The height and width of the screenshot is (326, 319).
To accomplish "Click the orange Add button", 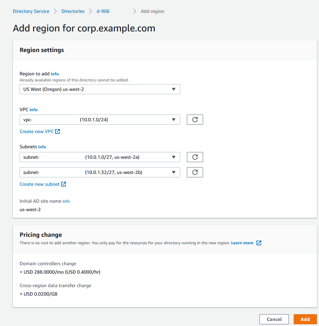I will click(305, 319).
